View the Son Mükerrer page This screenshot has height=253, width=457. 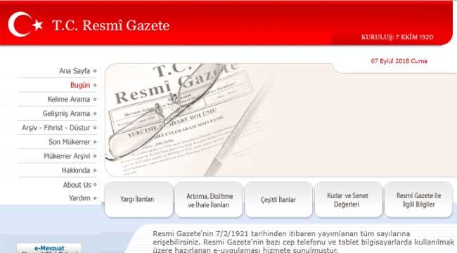pos(70,142)
